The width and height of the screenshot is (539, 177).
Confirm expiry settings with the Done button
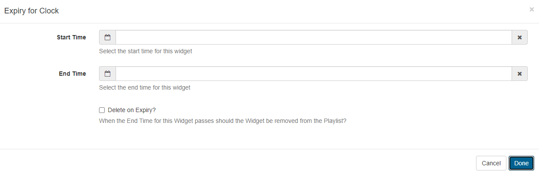tap(521, 163)
